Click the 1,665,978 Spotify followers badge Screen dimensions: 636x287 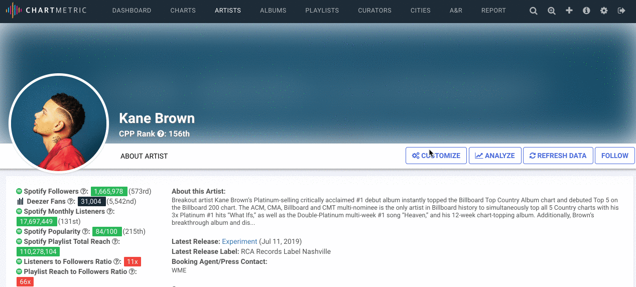[x=109, y=191]
